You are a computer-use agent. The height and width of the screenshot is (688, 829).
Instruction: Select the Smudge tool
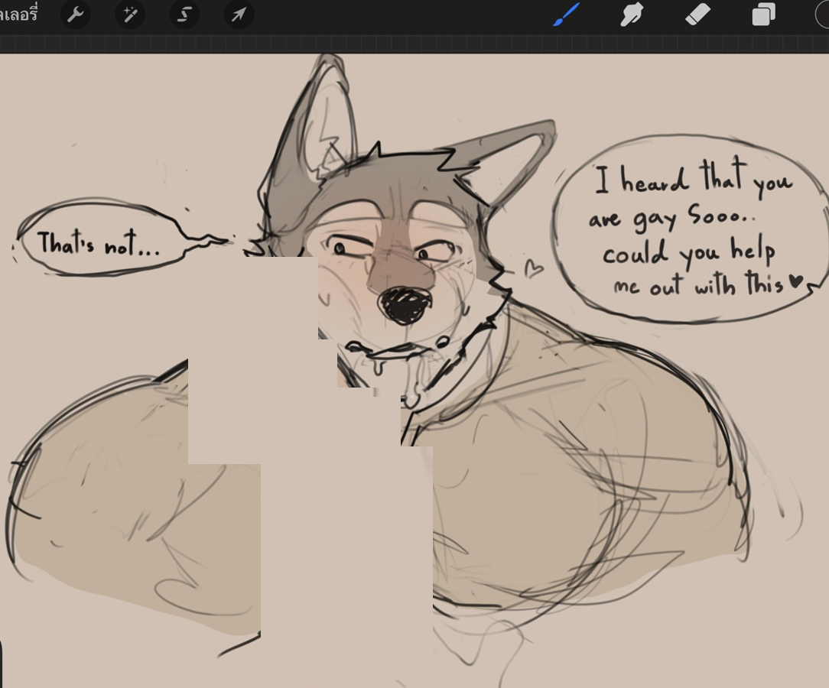(632, 15)
